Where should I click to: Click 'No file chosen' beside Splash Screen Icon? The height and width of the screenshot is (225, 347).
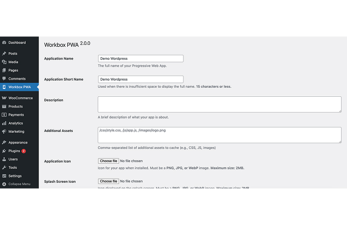[x=131, y=181]
